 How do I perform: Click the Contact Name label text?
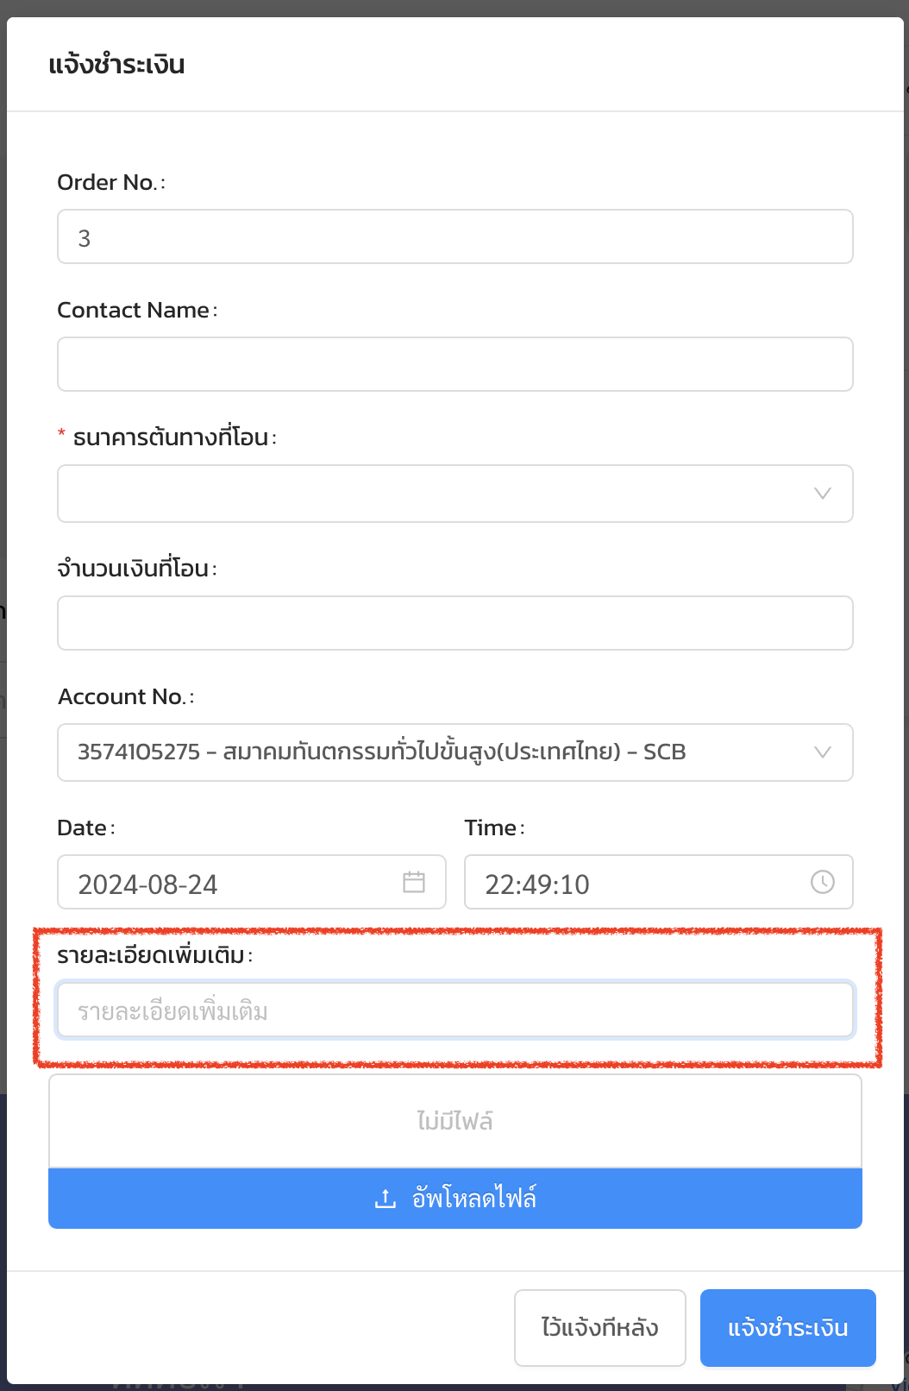click(134, 310)
